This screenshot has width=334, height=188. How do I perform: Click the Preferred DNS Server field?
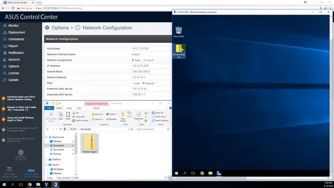pos(151,89)
